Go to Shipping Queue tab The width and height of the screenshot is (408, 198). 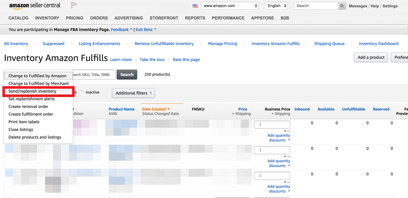[x=329, y=44]
